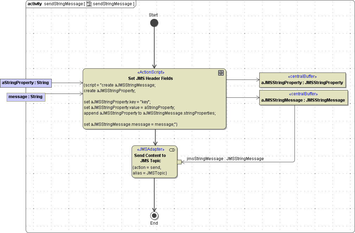
Task: Click the «JMSAdapter» stereotype label
Action: pyautogui.click(x=150, y=149)
